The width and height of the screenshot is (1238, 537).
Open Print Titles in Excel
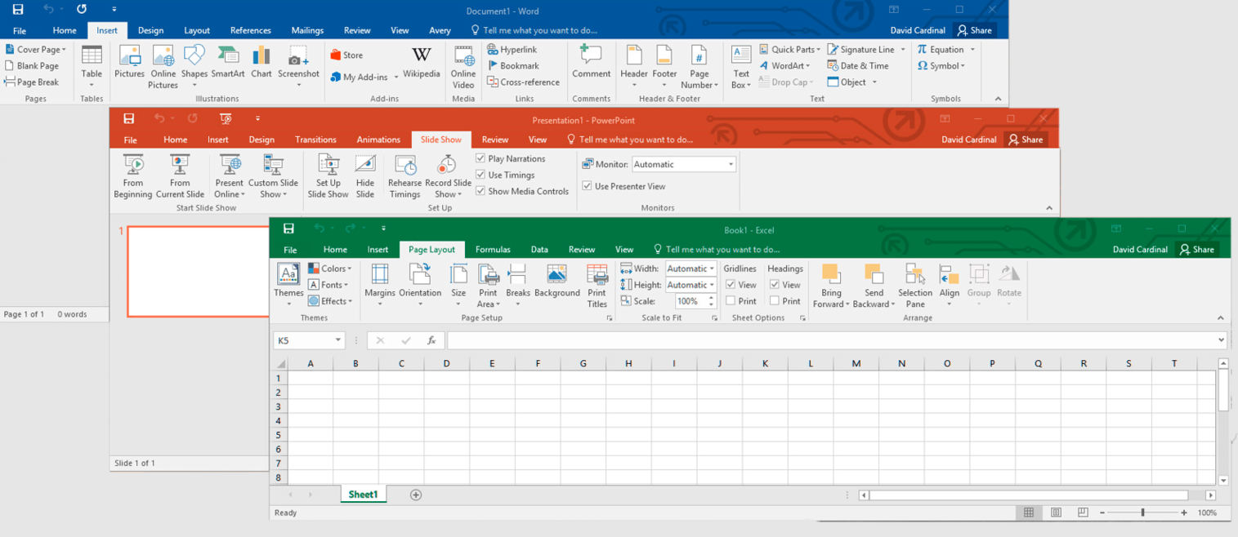[x=597, y=285]
